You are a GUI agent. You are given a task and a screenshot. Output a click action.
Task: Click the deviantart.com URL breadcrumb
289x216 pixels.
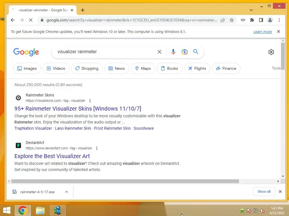tap(59, 148)
